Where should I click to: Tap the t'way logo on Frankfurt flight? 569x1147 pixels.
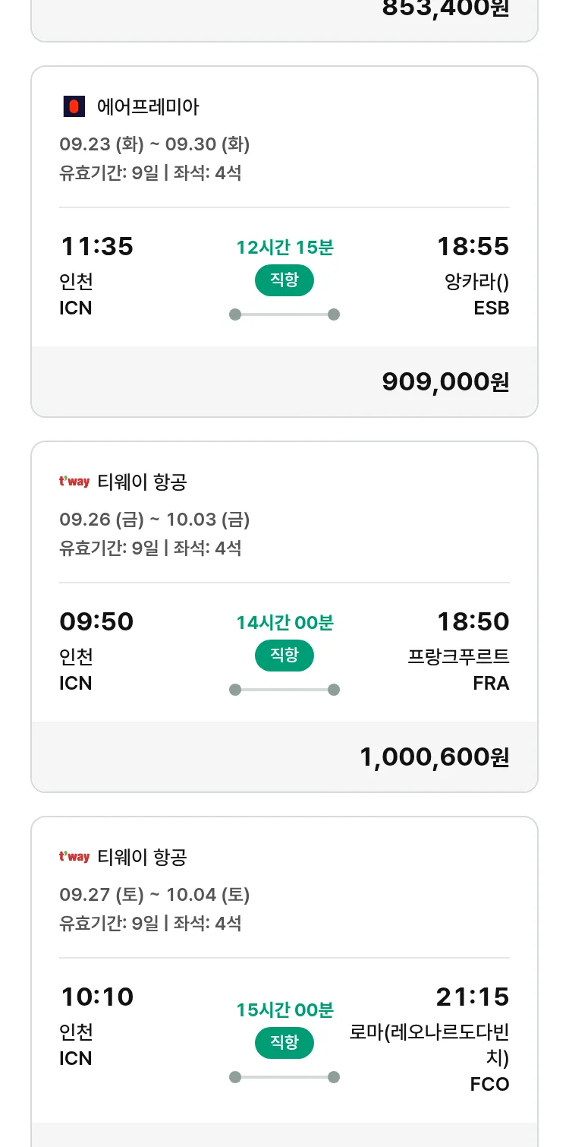[x=74, y=482]
